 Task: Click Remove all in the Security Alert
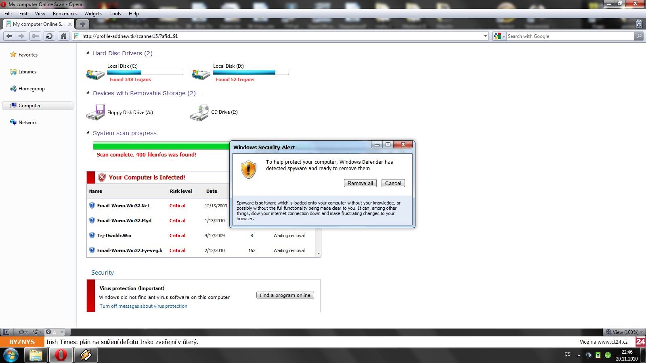point(360,183)
